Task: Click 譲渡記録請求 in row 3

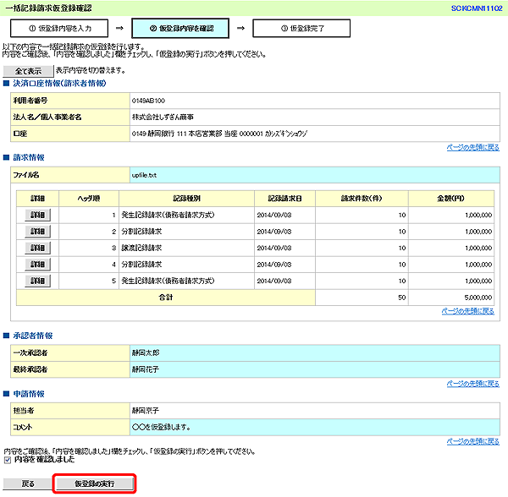Action: pos(141,248)
